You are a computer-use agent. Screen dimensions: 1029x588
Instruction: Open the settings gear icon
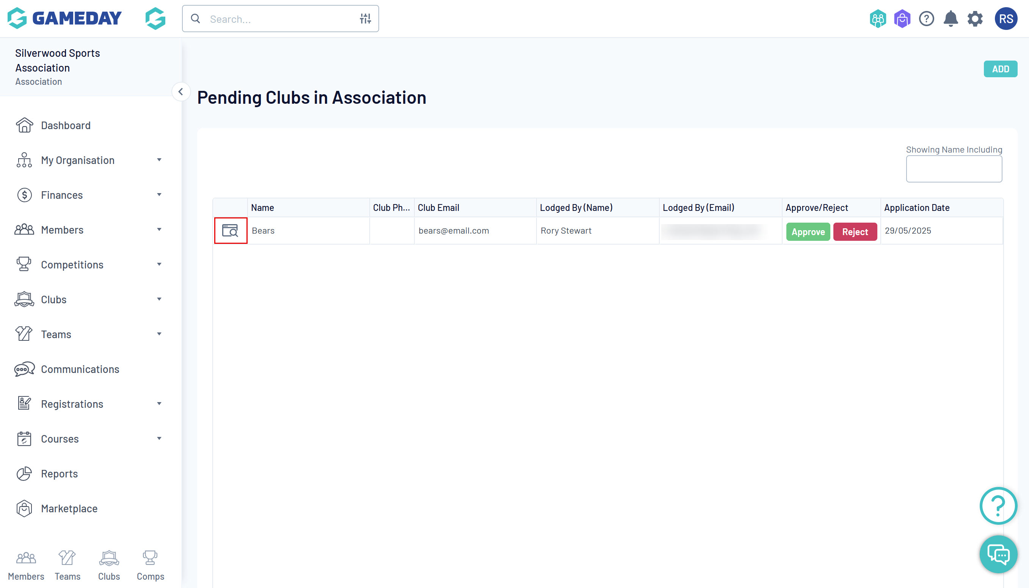pos(975,19)
